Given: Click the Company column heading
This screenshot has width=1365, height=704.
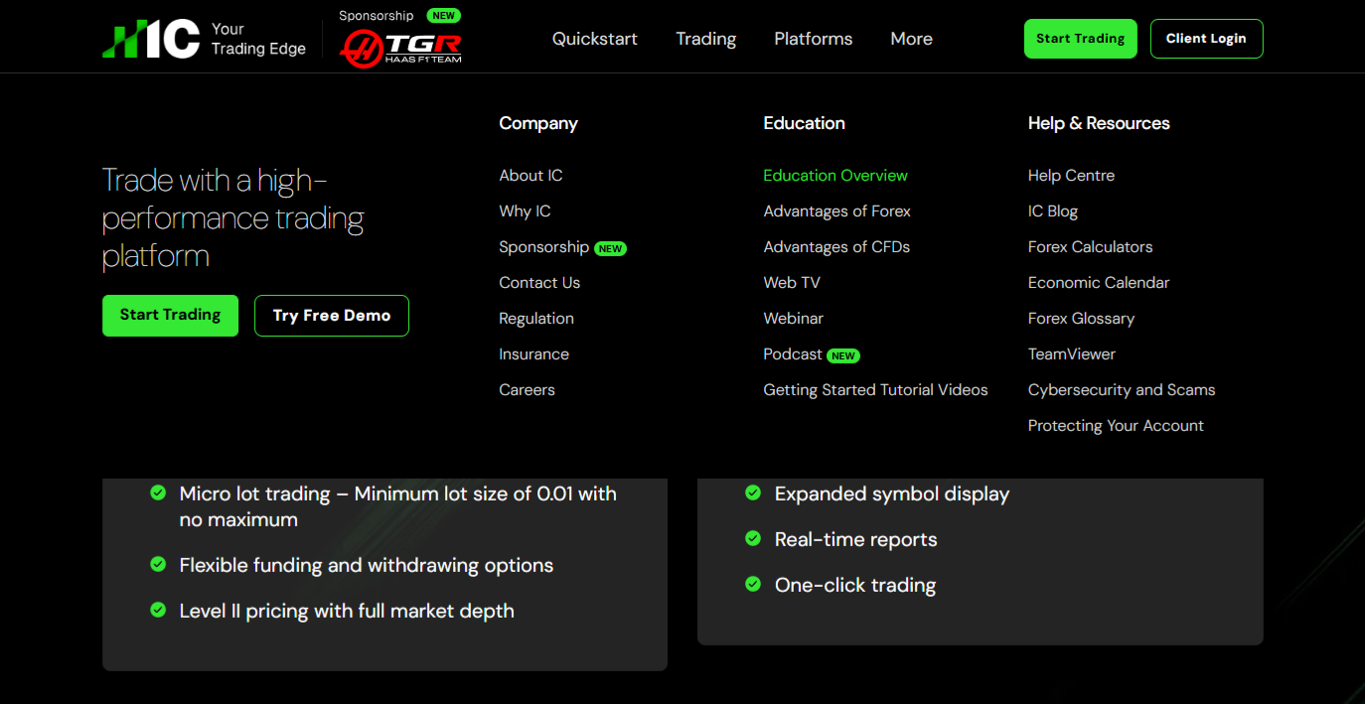Looking at the screenshot, I should 538,123.
